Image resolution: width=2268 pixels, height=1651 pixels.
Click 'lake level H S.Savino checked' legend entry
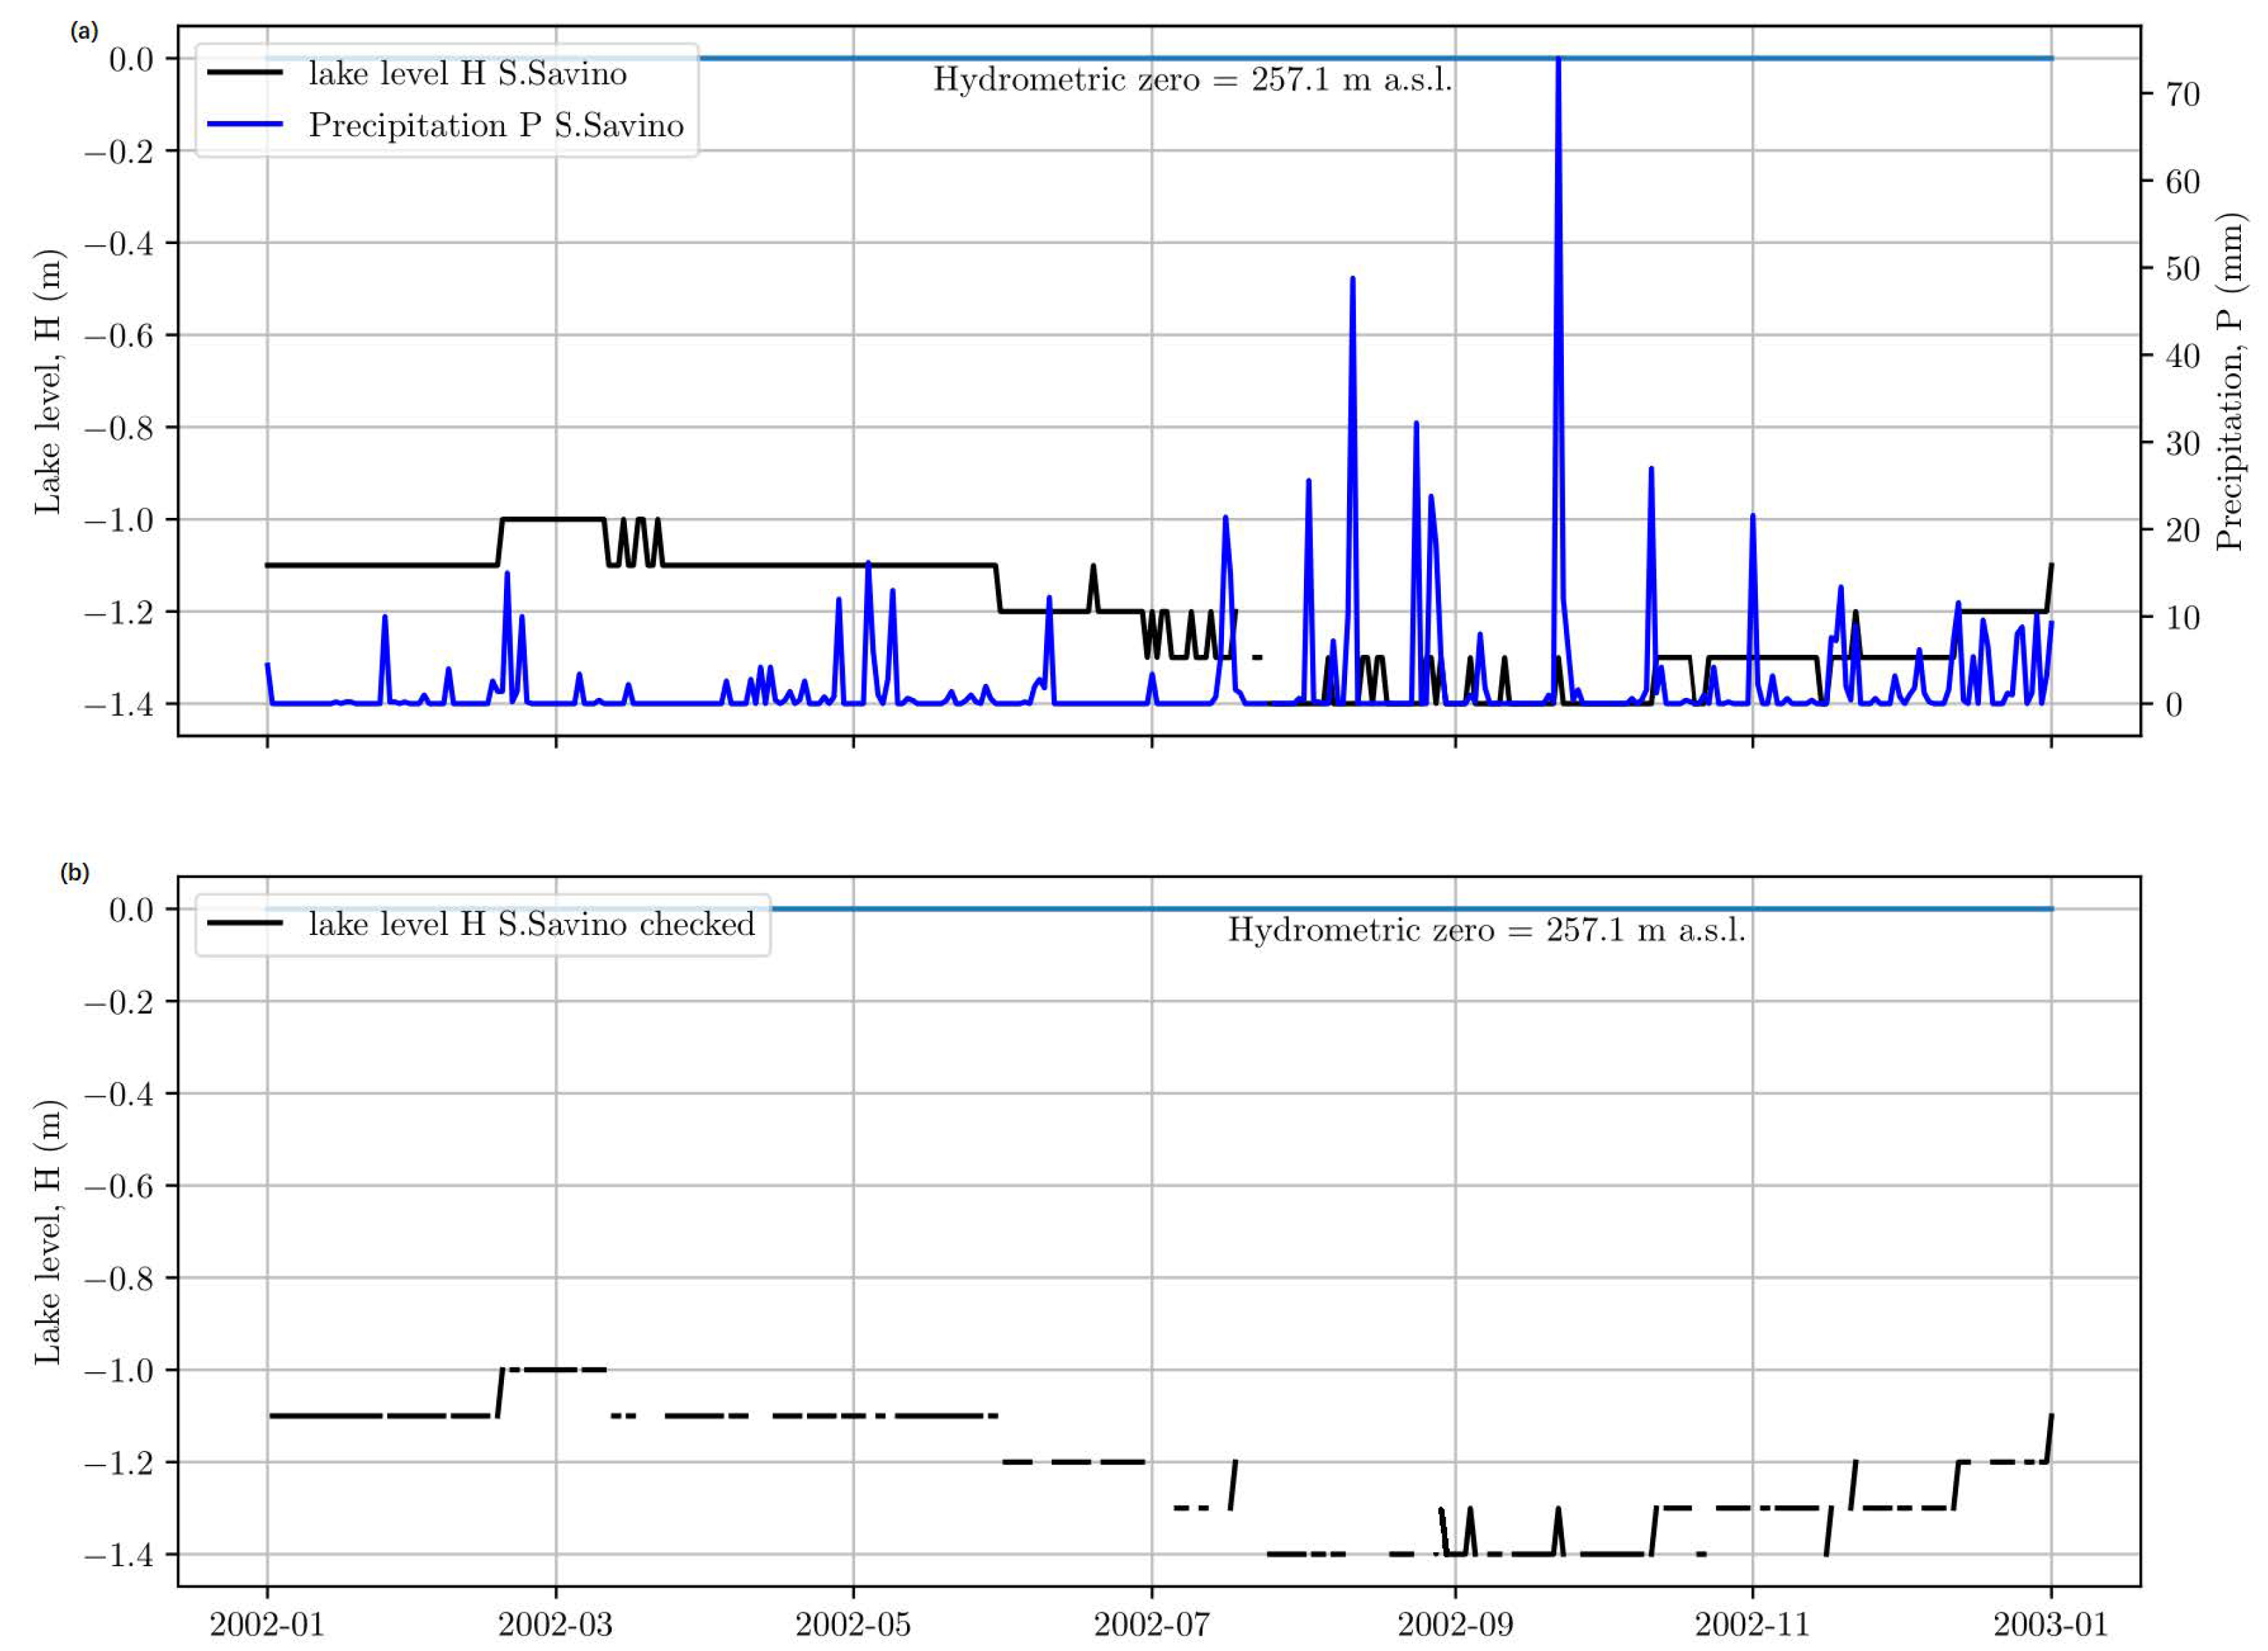(x=531, y=925)
